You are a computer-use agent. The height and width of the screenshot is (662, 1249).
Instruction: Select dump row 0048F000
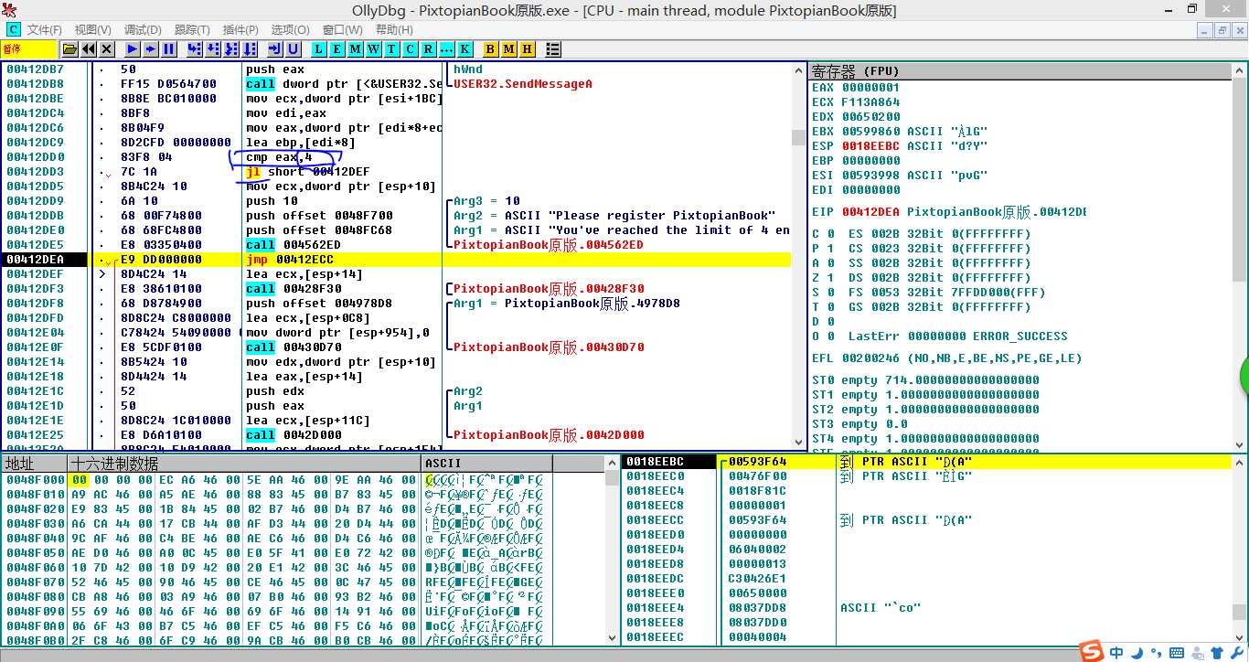pos(303,479)
